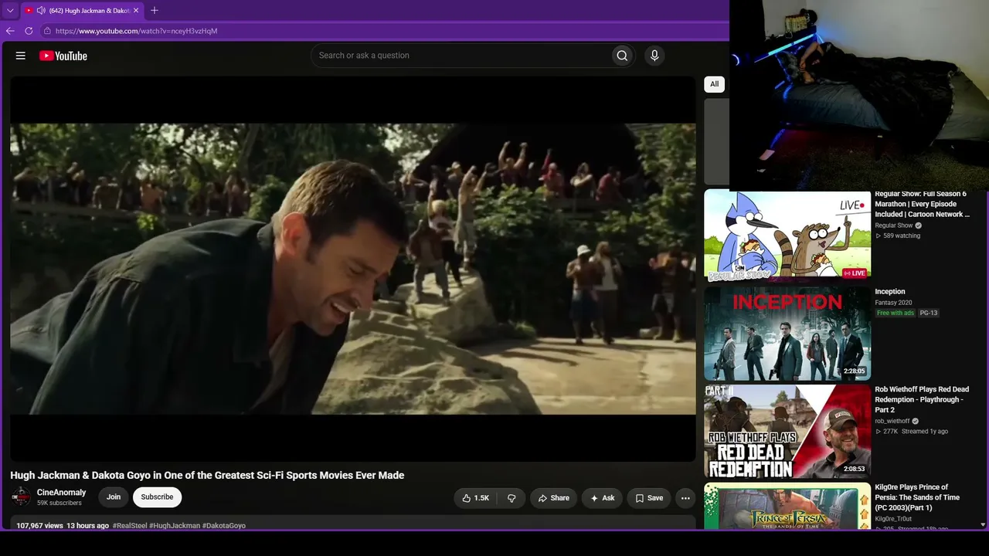Open the Inception title link
This screenshot has height=556, width=989.
click(x=890, y=292)
